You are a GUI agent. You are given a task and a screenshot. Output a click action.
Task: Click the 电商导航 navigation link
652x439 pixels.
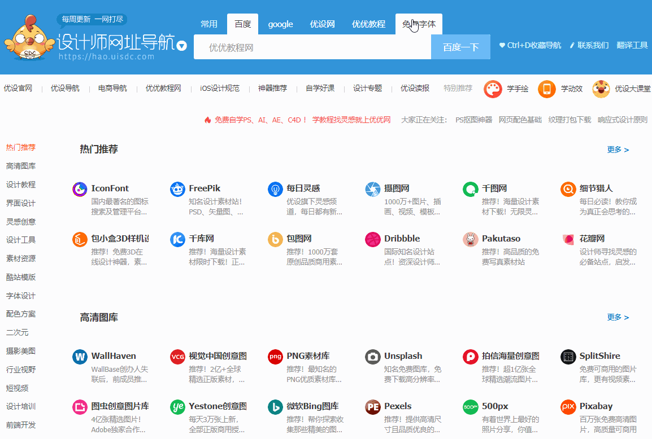point(112,88)
